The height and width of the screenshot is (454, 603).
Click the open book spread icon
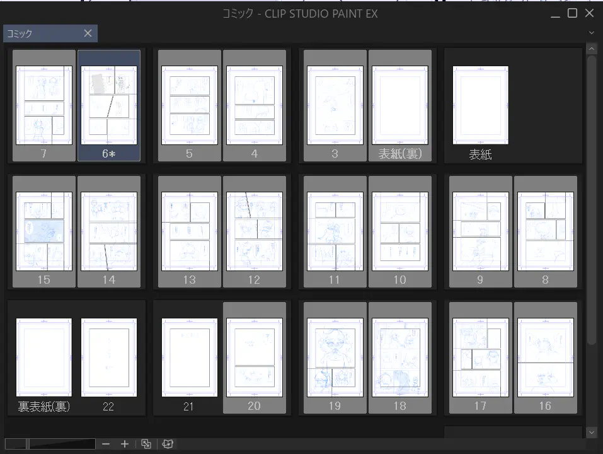point(168,444)
